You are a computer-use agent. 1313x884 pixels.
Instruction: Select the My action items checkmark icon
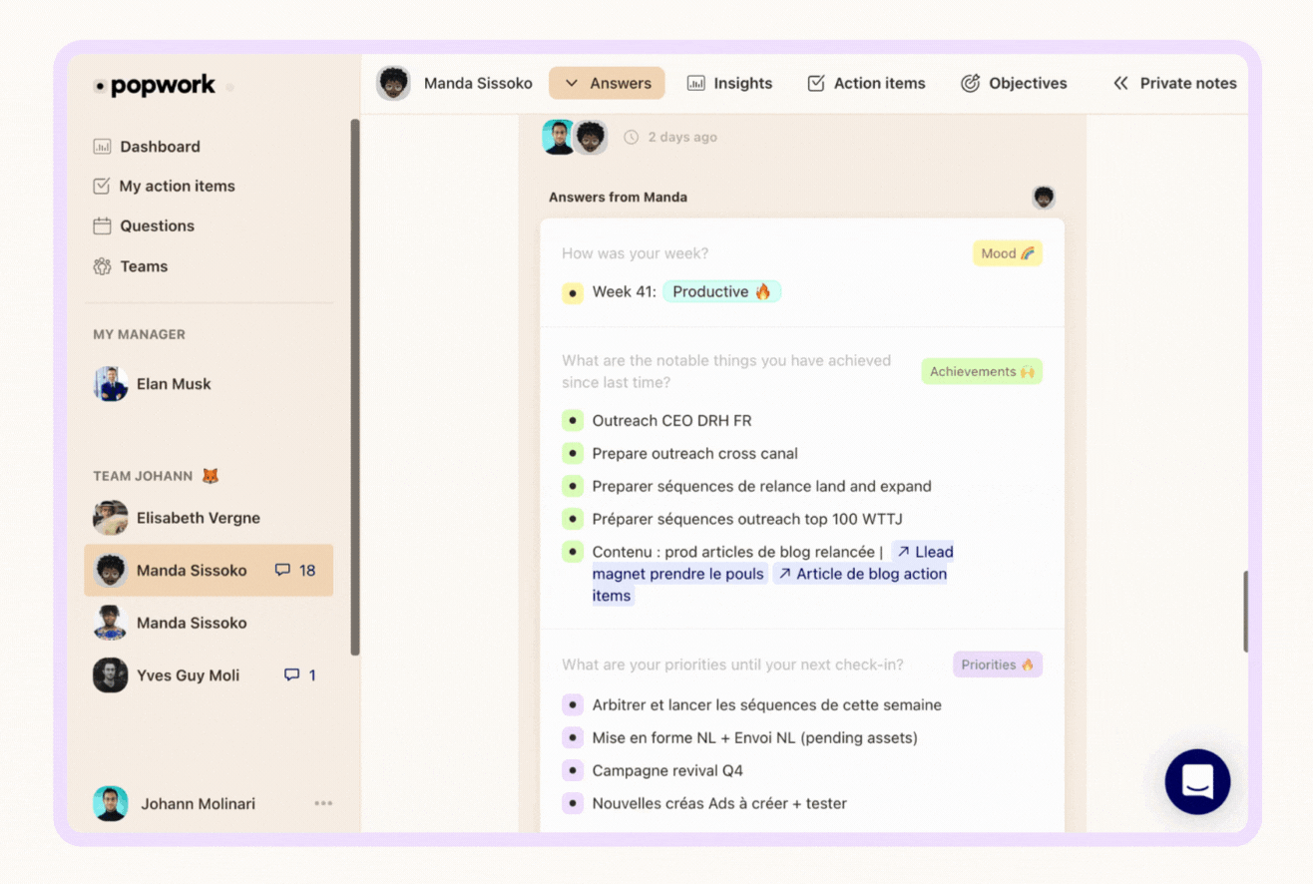click(103, 186)
